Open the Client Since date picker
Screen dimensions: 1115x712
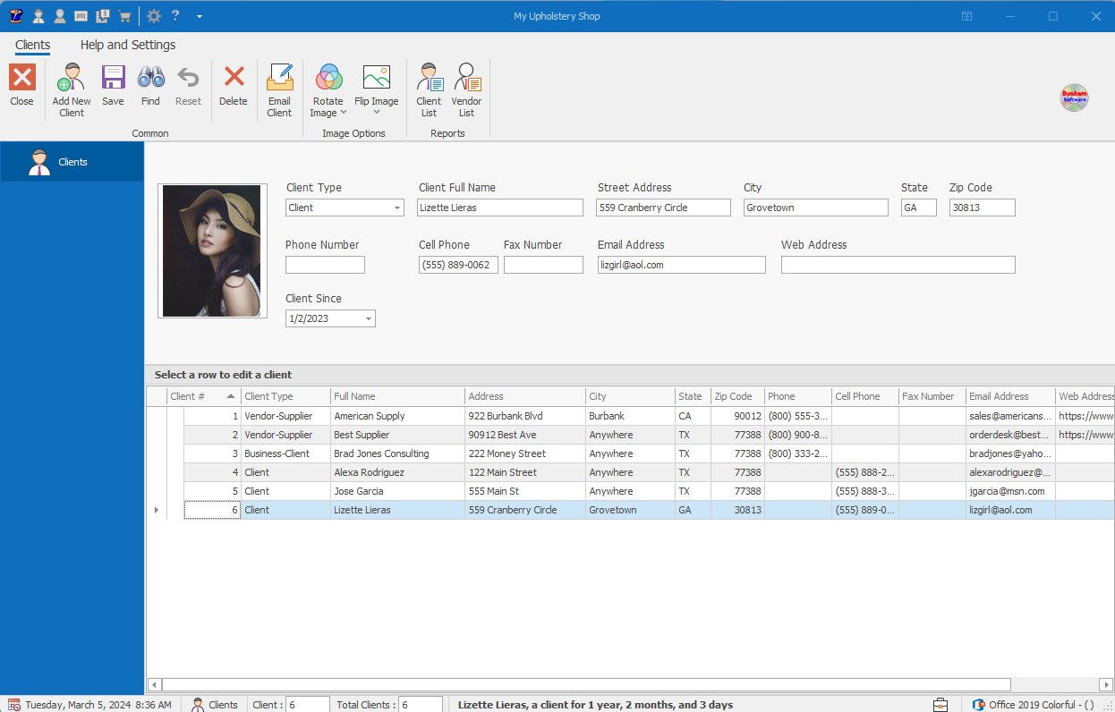click(368, 318)
